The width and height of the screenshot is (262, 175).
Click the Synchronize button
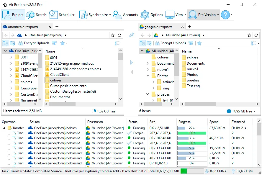tap(94, 15)
